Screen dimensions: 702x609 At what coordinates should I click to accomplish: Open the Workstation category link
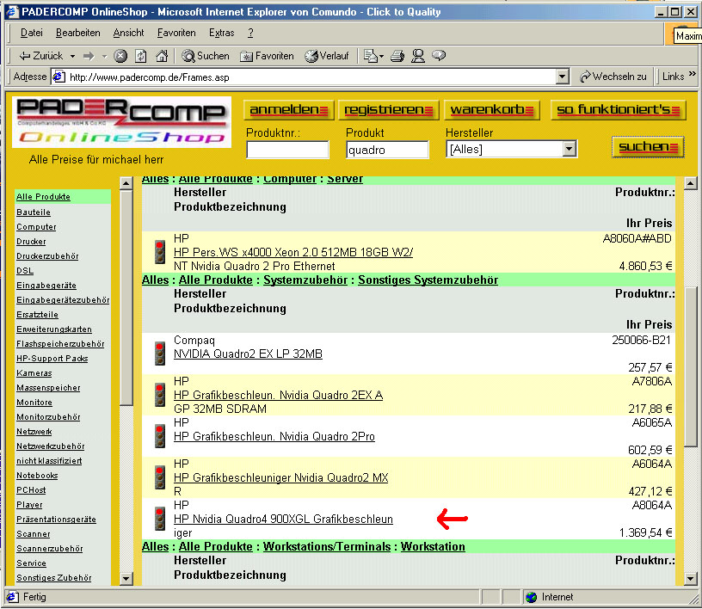coord(433,546)
